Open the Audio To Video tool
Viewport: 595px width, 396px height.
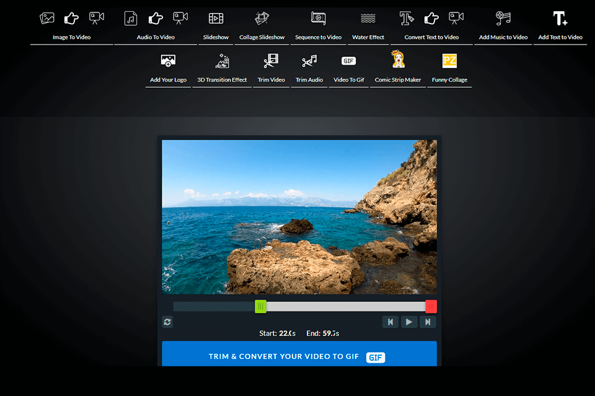156,26
